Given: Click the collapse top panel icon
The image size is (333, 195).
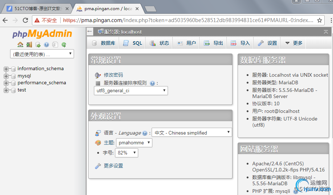Looking at the screenshot, I should (326, 32).
